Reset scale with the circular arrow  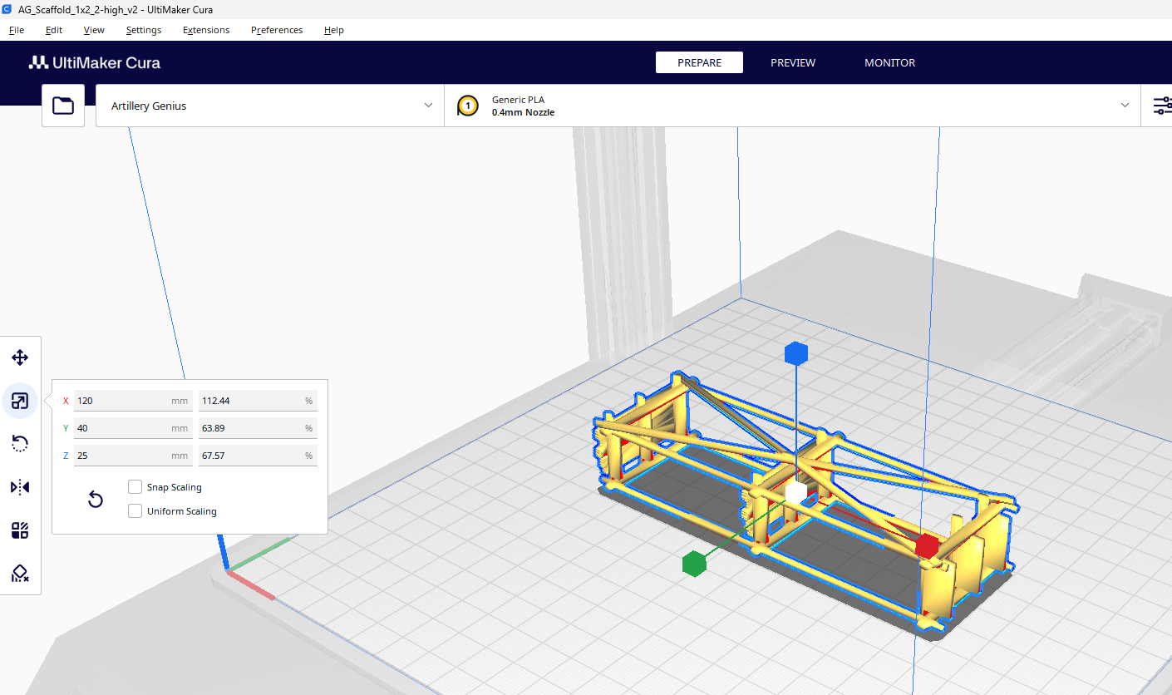(96, 499)
